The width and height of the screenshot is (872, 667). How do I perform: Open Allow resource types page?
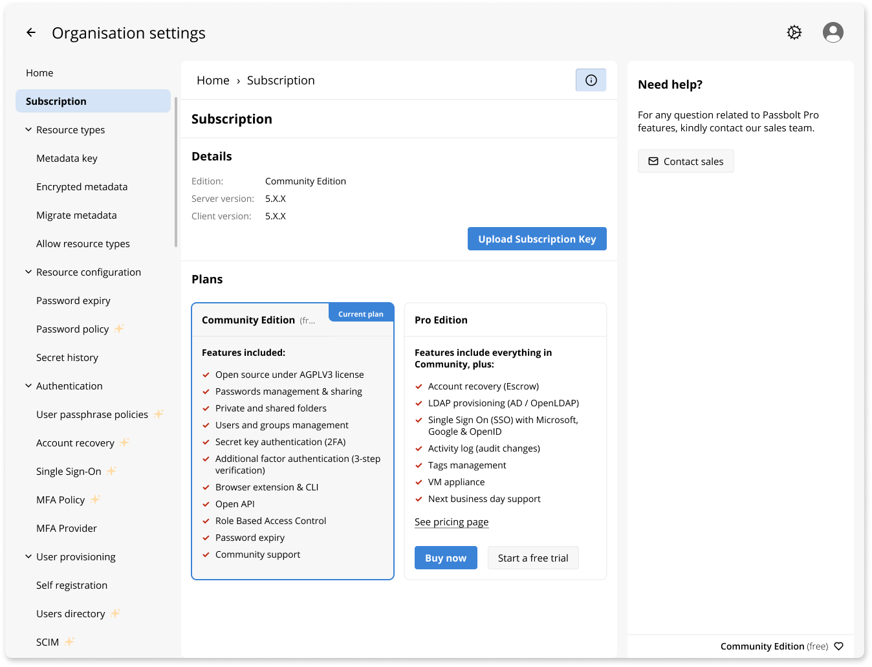[x=83, y=244]
